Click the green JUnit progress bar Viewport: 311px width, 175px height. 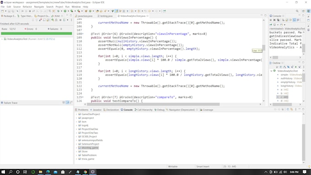[x=37, y=33]
